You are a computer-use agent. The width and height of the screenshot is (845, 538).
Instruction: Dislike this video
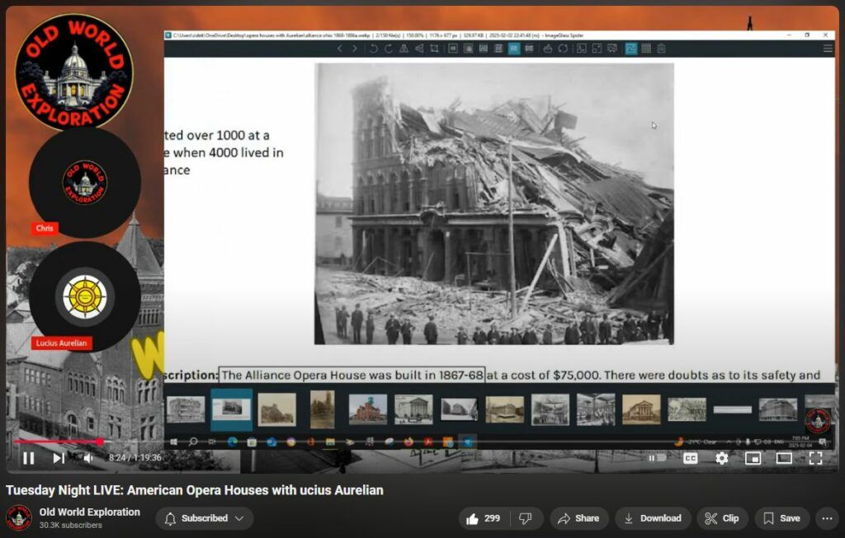pyautogui.click(x=525, y=518)
